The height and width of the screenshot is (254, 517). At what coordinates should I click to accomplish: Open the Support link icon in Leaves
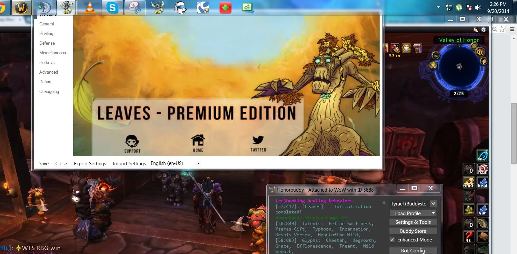132,144
